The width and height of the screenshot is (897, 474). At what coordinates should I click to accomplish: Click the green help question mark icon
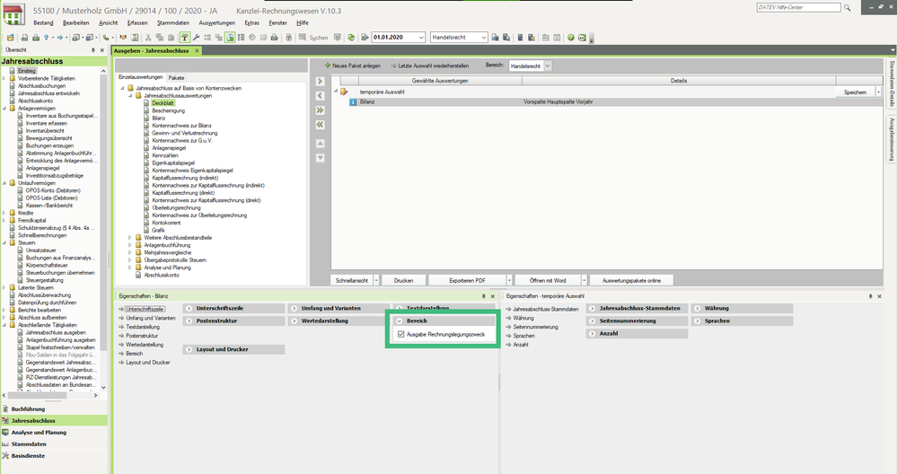(571, 37)
